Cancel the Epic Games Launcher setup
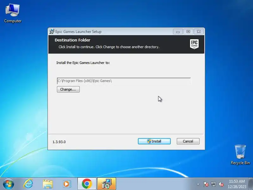 pyautogui.click(x=188, y=141)
